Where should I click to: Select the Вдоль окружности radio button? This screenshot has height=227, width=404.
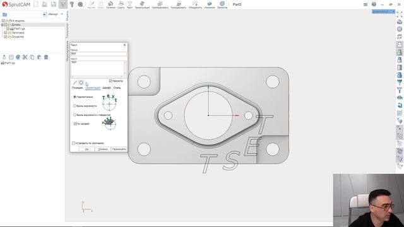point(74,106)
